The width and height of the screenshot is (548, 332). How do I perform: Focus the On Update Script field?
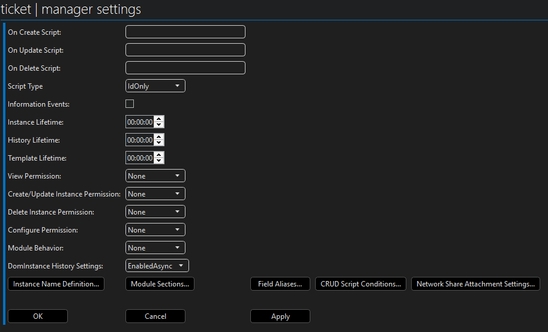coord(185,50)
